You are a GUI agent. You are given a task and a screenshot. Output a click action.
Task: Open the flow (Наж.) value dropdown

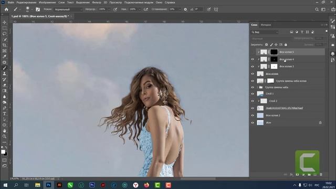point(140,9)
